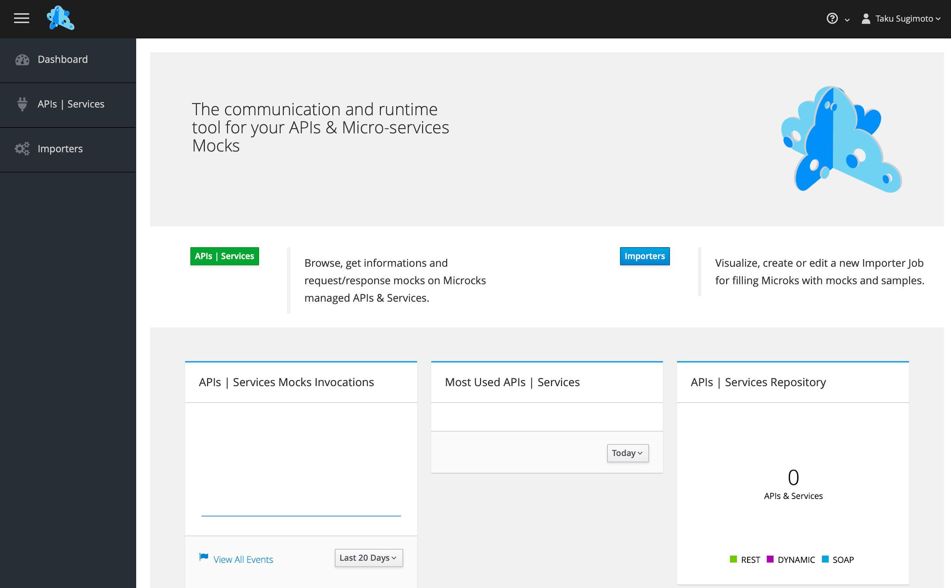Click the purple DYNAMIC legend swatch
Image resolution: width=951 pixels, height=588 pixels.
coord(770,559)
